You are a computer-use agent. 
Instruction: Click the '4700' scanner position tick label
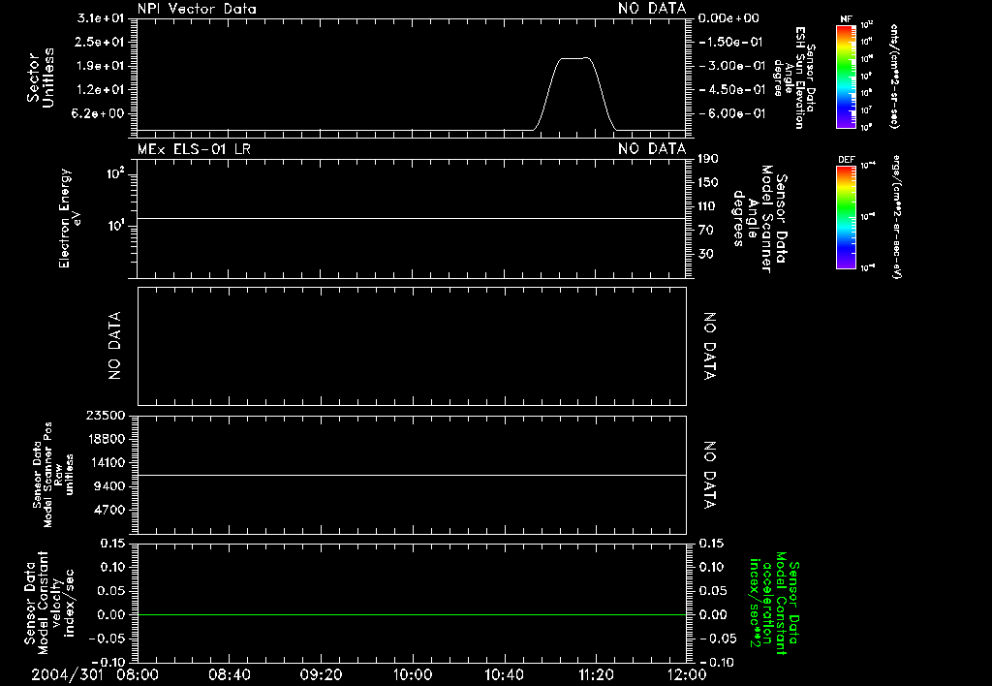point(108,510)
